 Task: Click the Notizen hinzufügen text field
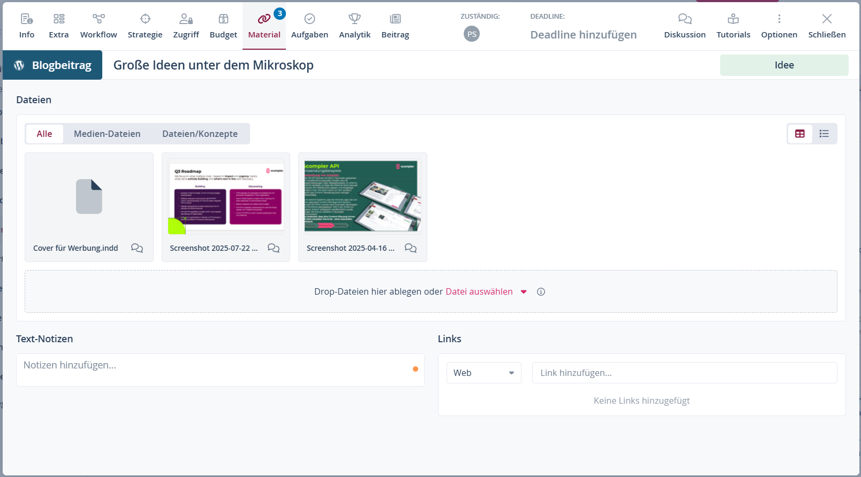coord(214,366)
